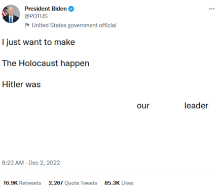Click the flag icon beside government official label
The image size is (217, 190).
click(27, 25)
